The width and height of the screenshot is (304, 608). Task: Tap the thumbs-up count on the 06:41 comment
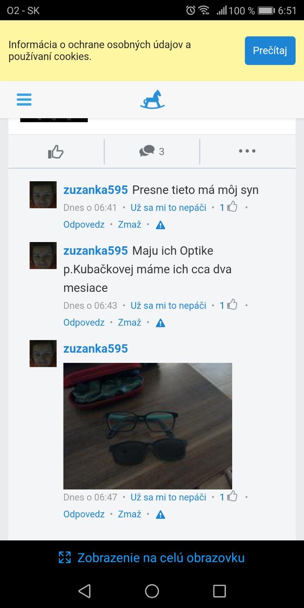coord(229,207)
